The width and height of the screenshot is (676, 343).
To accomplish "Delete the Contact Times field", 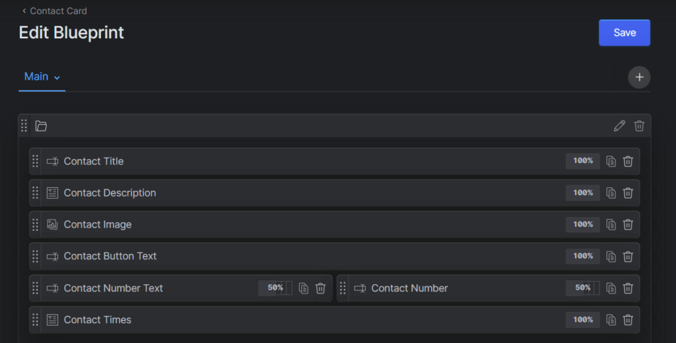I will click(x=628, y=320).
